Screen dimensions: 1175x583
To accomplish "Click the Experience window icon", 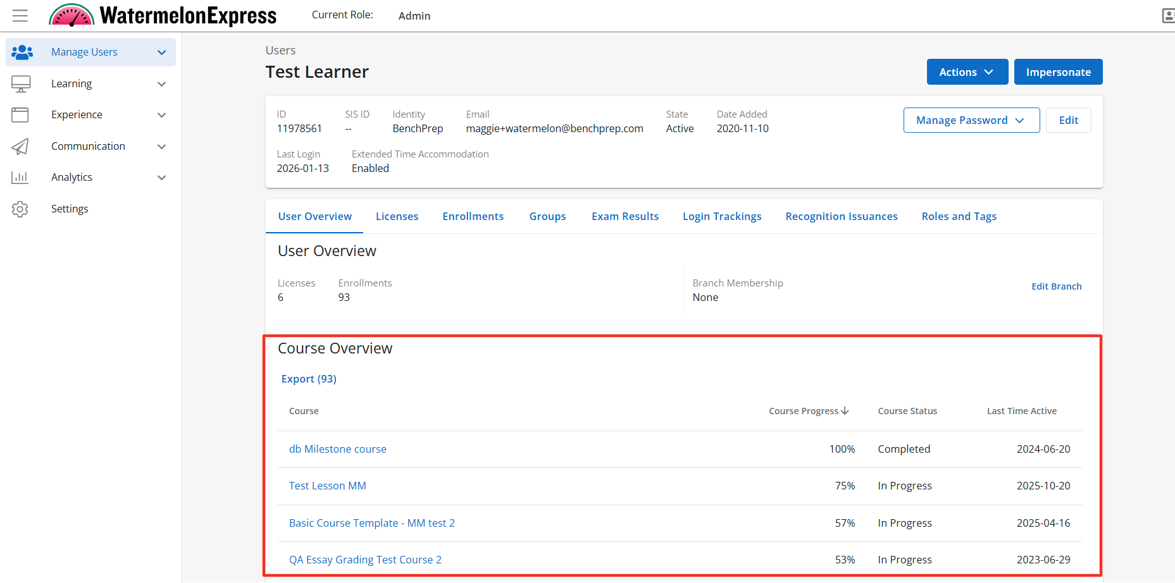I will [20, 115].
